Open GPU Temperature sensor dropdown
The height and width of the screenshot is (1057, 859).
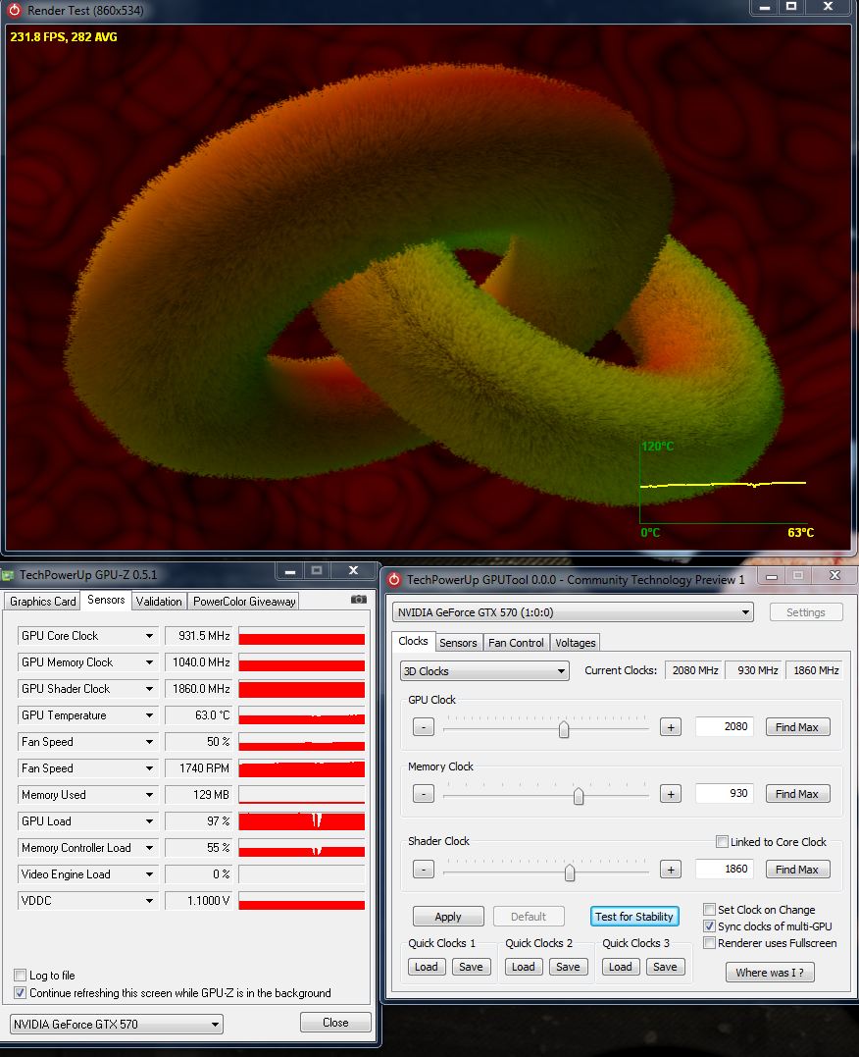coord(150,715)
